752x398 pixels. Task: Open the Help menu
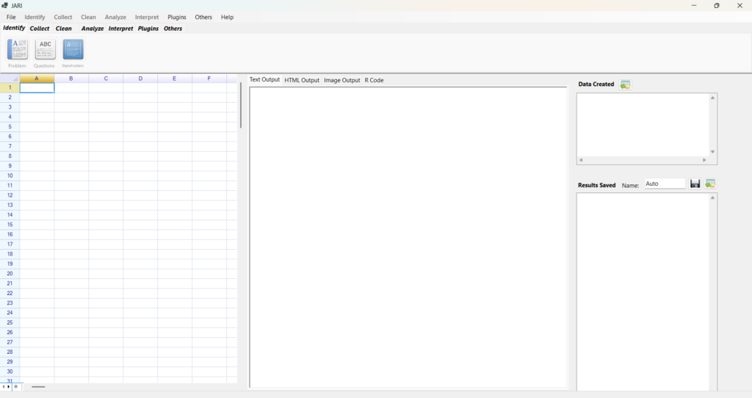tap(227, 17)
